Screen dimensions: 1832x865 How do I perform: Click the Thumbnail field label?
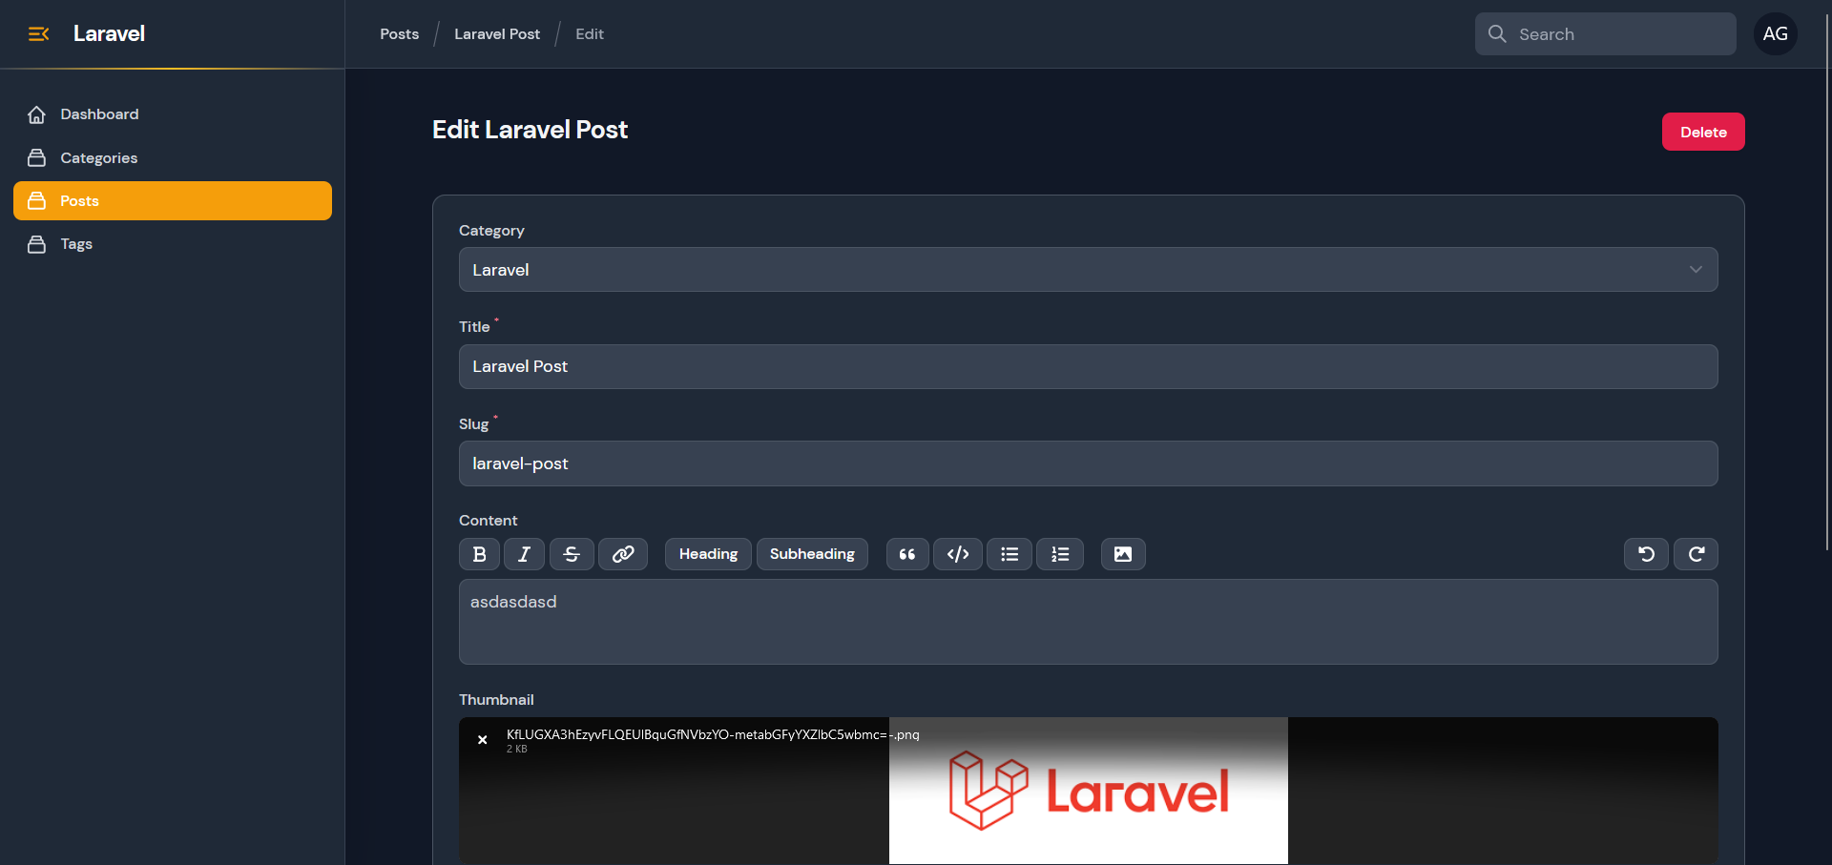coord(496,700)
